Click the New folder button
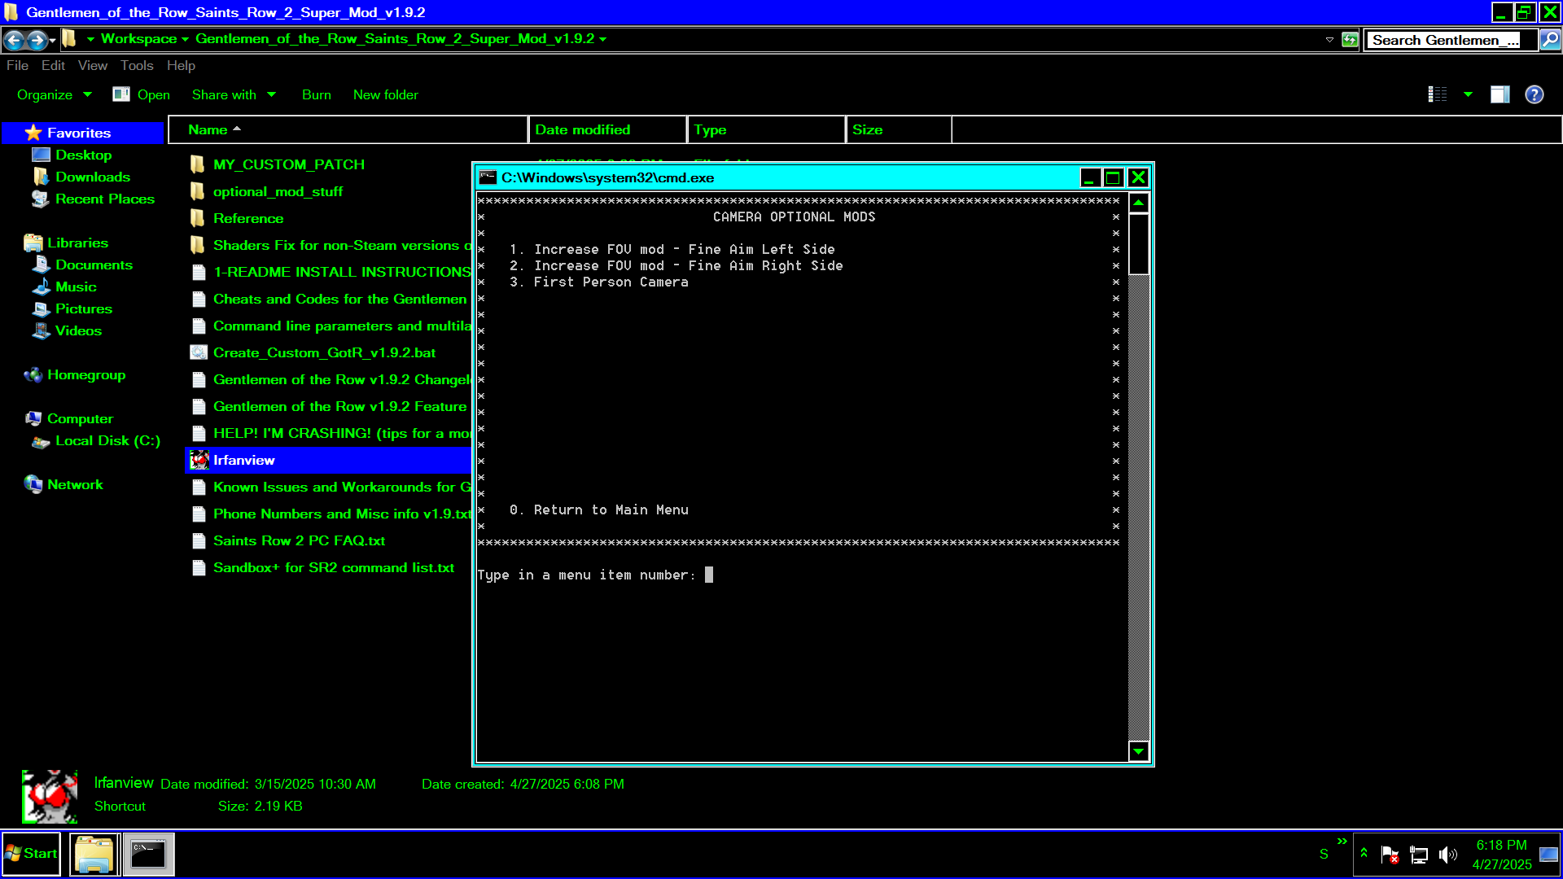The image size is (1563, 879). [386, 95]
